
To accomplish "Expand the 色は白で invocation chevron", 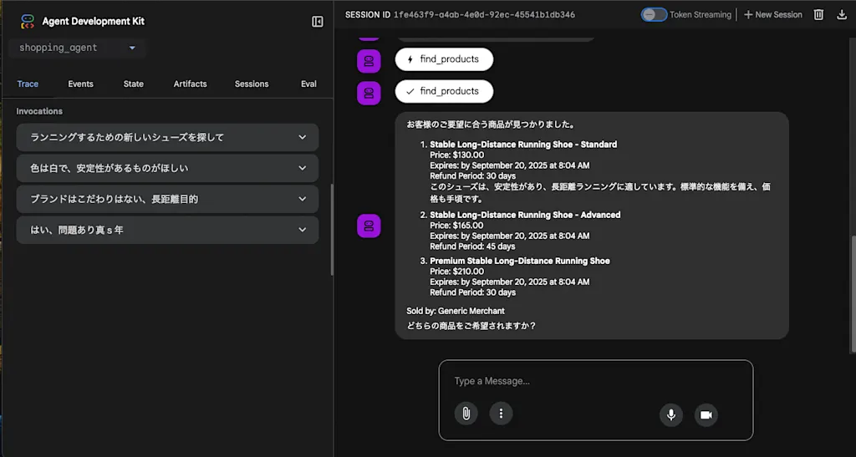I will 303,168.
